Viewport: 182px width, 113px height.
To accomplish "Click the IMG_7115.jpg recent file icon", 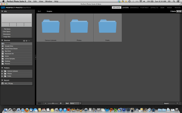I will click(3, 83).
